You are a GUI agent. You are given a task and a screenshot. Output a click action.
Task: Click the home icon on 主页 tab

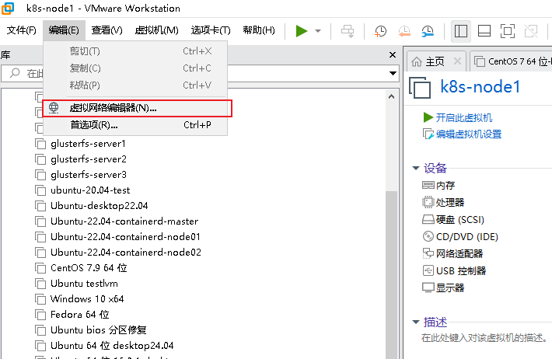[x=417, y=61]
